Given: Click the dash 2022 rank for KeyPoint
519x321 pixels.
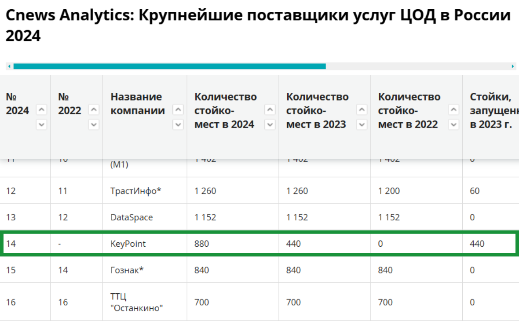Looking at the screenshot, I should [x=59, y=244].
